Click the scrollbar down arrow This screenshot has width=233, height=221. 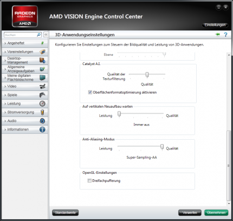click(x=229, y=204)
